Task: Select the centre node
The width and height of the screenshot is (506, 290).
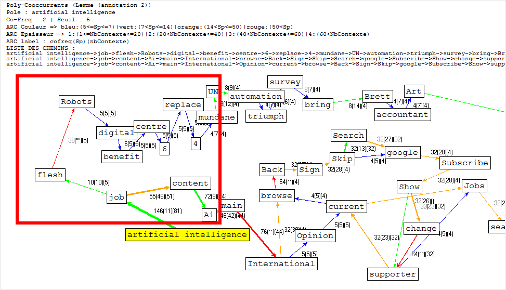Action: [x=151, y=126]
